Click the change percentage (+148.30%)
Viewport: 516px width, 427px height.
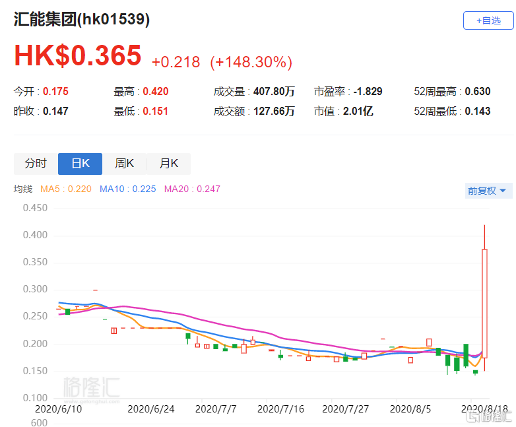[251, 62]
